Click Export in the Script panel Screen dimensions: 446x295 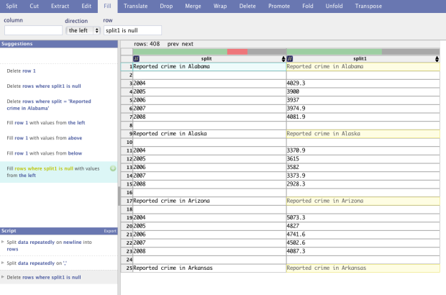[110, 231]
